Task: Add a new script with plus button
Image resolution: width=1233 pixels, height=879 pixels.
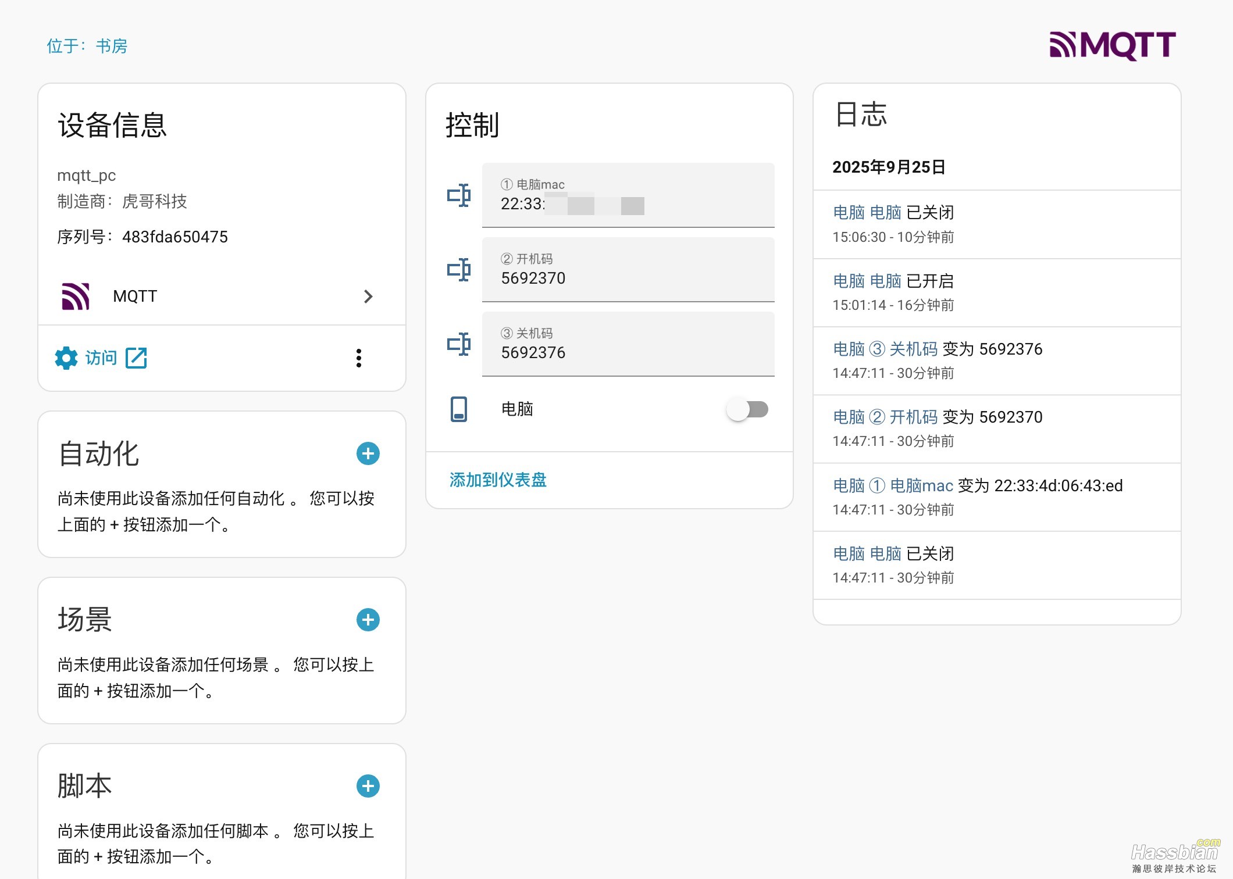Action: [x=368, y=786]
